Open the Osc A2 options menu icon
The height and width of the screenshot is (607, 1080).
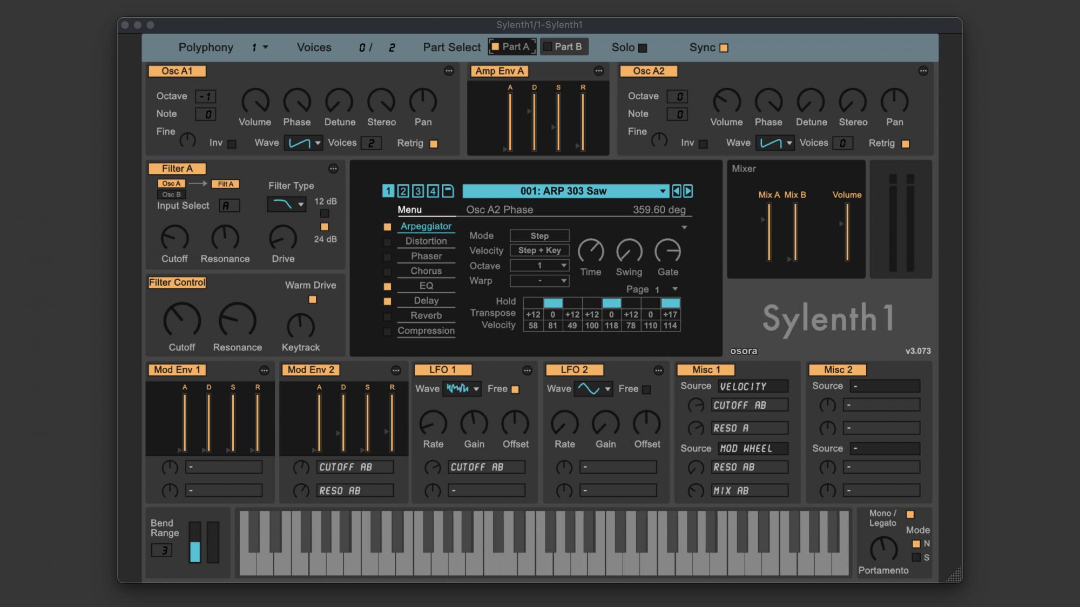coord(923,71)
